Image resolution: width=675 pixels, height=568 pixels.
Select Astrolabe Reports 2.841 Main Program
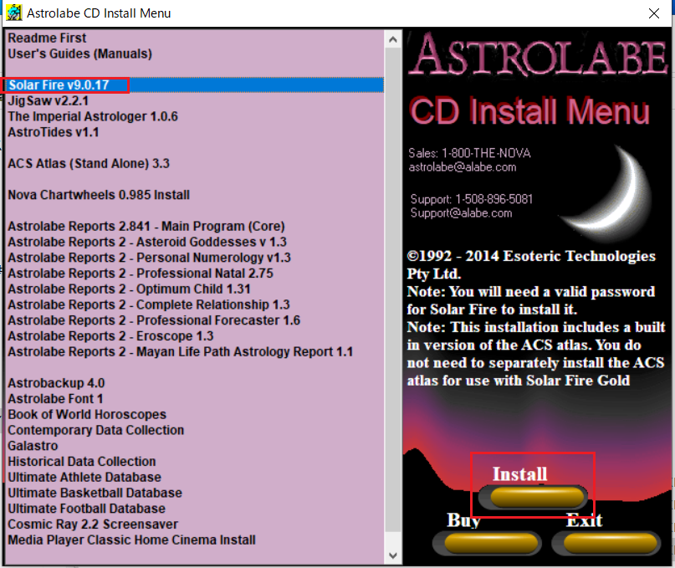pyautogui.click(x=146, y=226)
